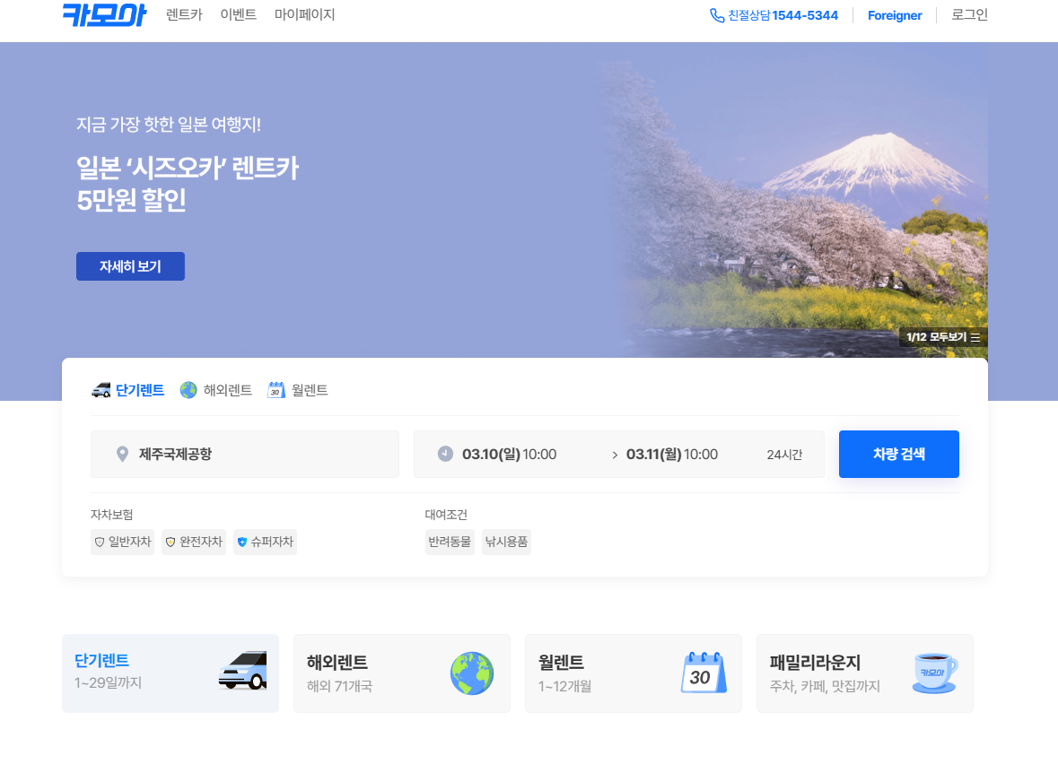Click the text 지금 가장 핫한 일본 여행지!
This screenshot has width=1058, height=764.
click(169, 124)
